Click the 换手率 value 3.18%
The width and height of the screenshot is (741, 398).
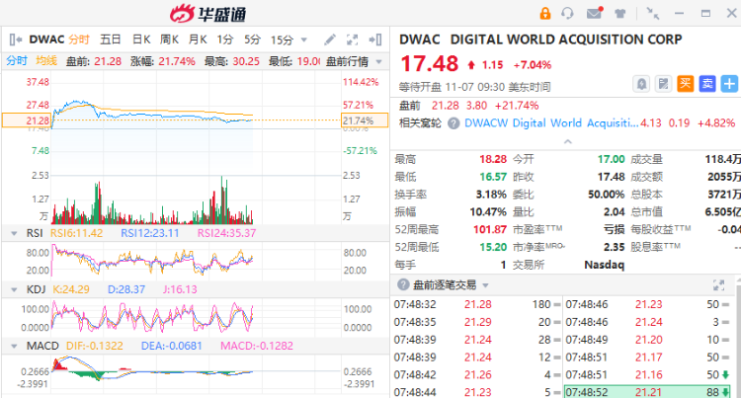tap(491, 195)
